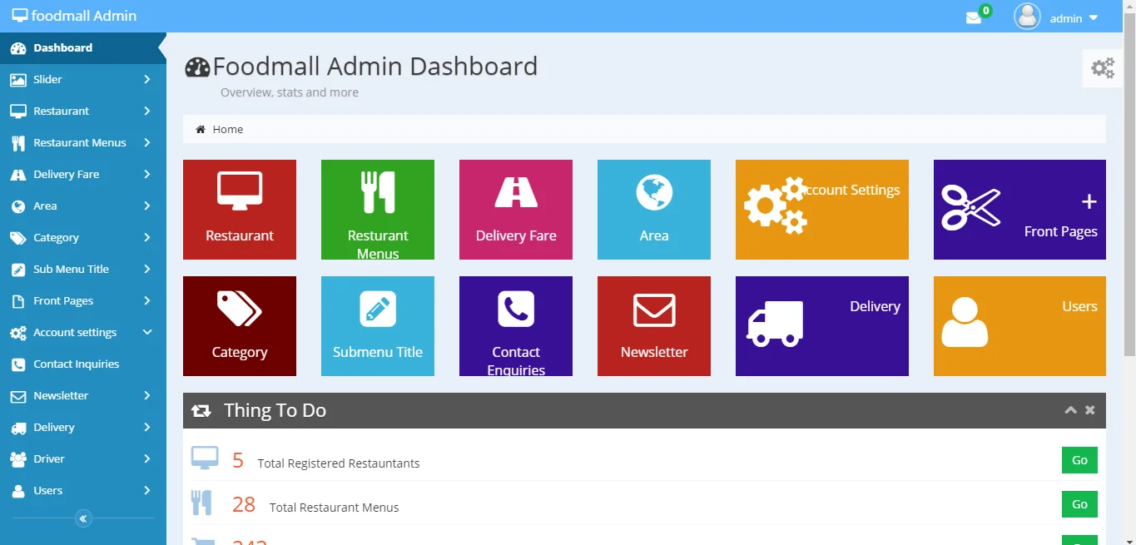The height and width of the screenshot is (545, 1136).
Task: Expand the Area sidebar chevron
Action: click(146, 206)
